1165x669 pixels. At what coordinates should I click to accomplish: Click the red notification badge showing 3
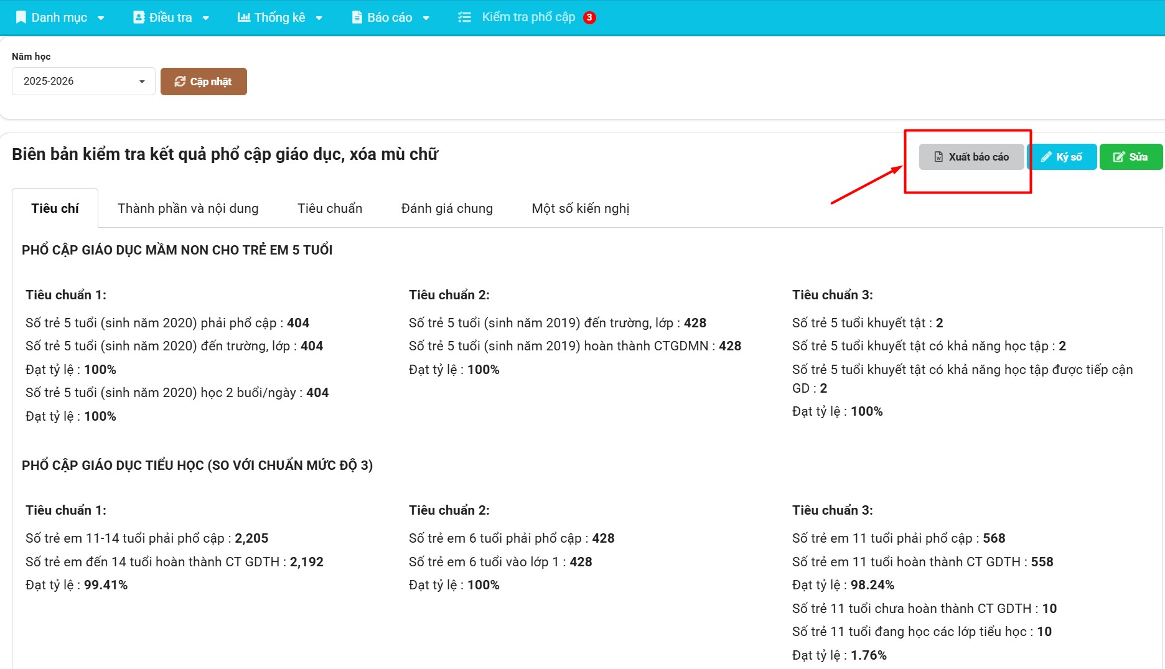589,17
